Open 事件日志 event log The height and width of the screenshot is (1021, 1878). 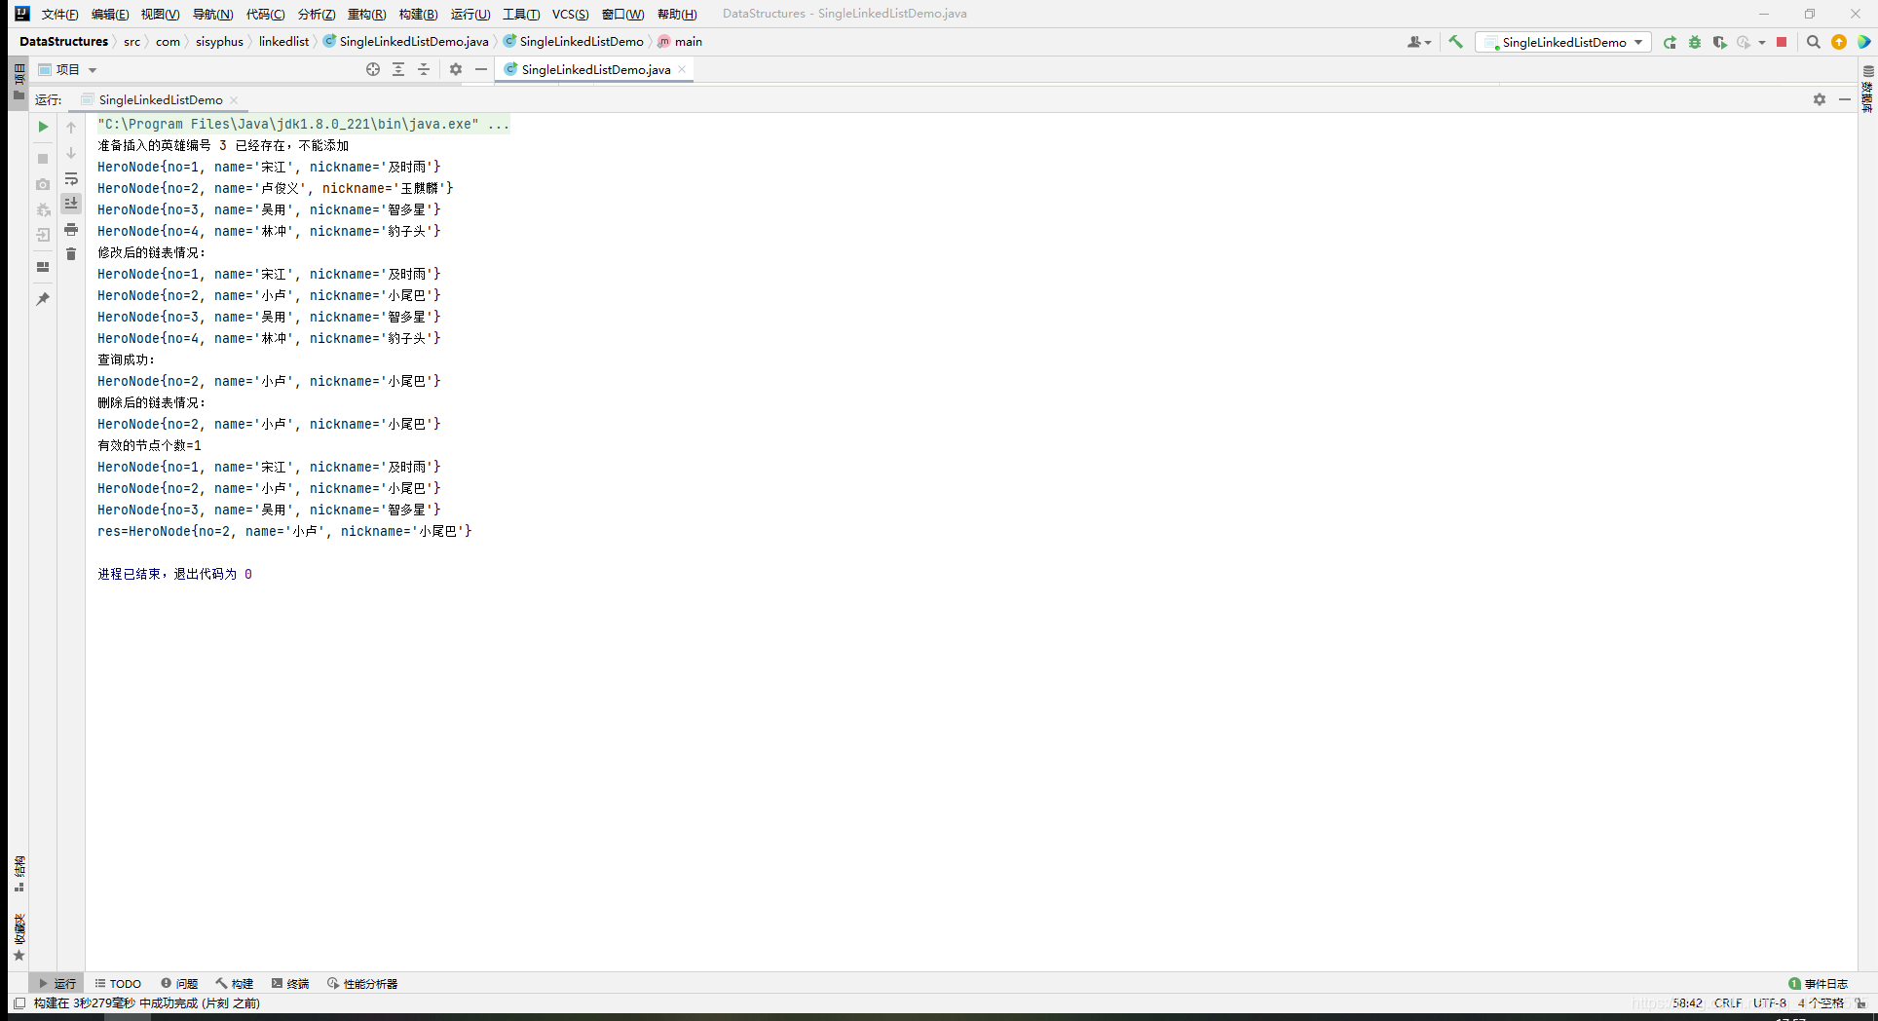tap(1818, 983)
